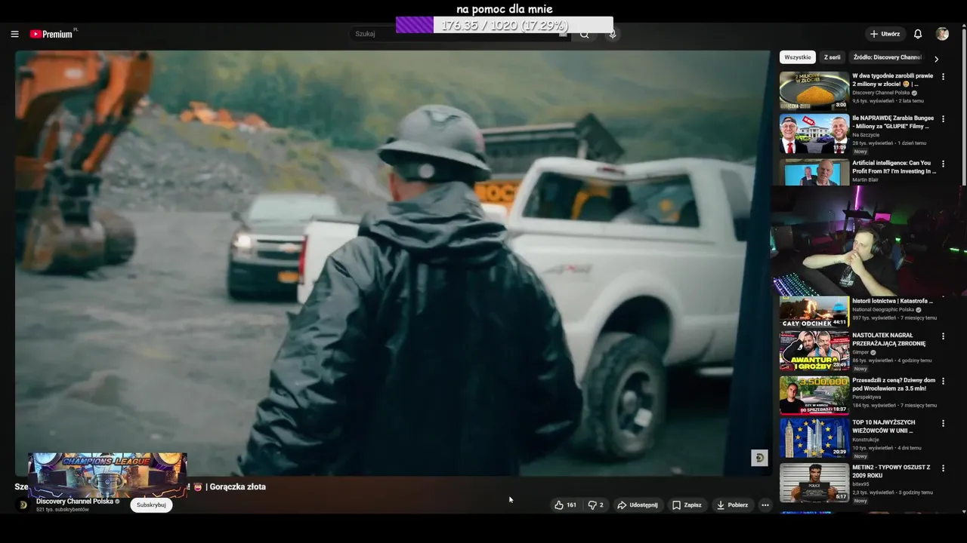Select the Źródło: Discovery Channel chip
This screenshot has height=543, width=967.
pos(888,57)
